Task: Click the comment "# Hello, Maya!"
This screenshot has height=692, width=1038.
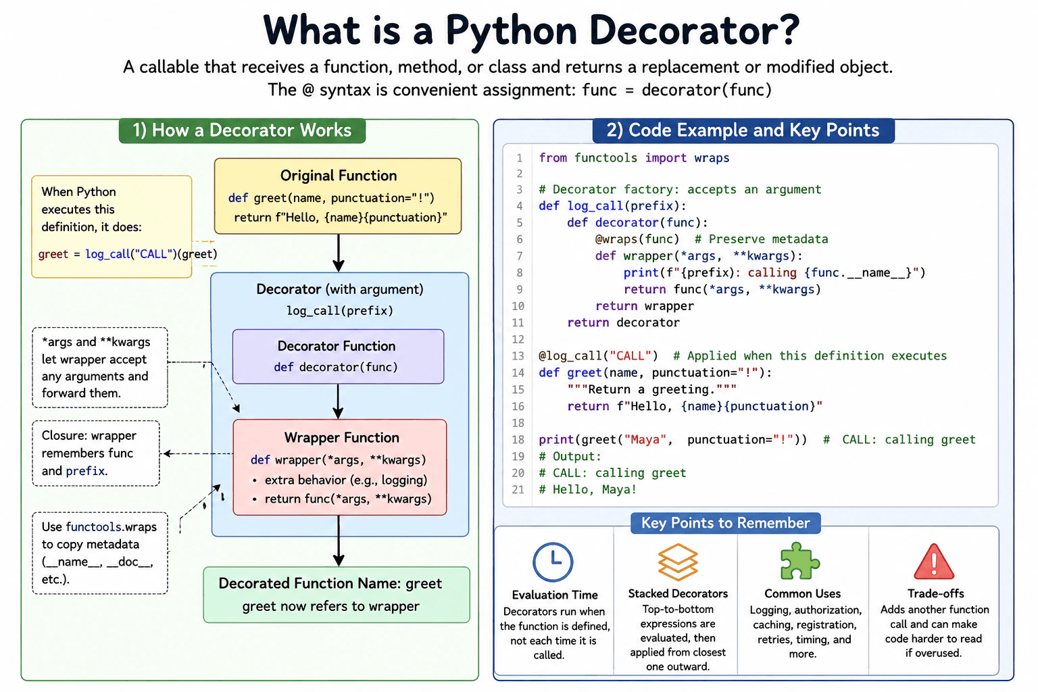Action: (587, 490)
